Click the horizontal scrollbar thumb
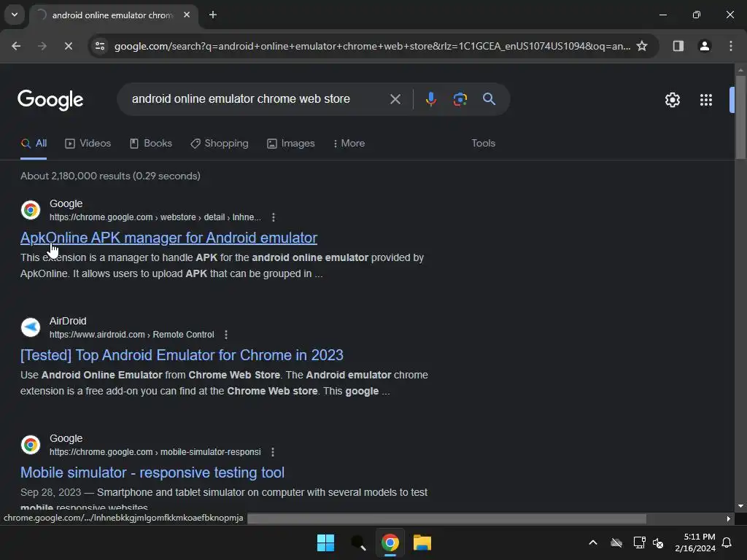The image size is (747, 560). [447, 518]
